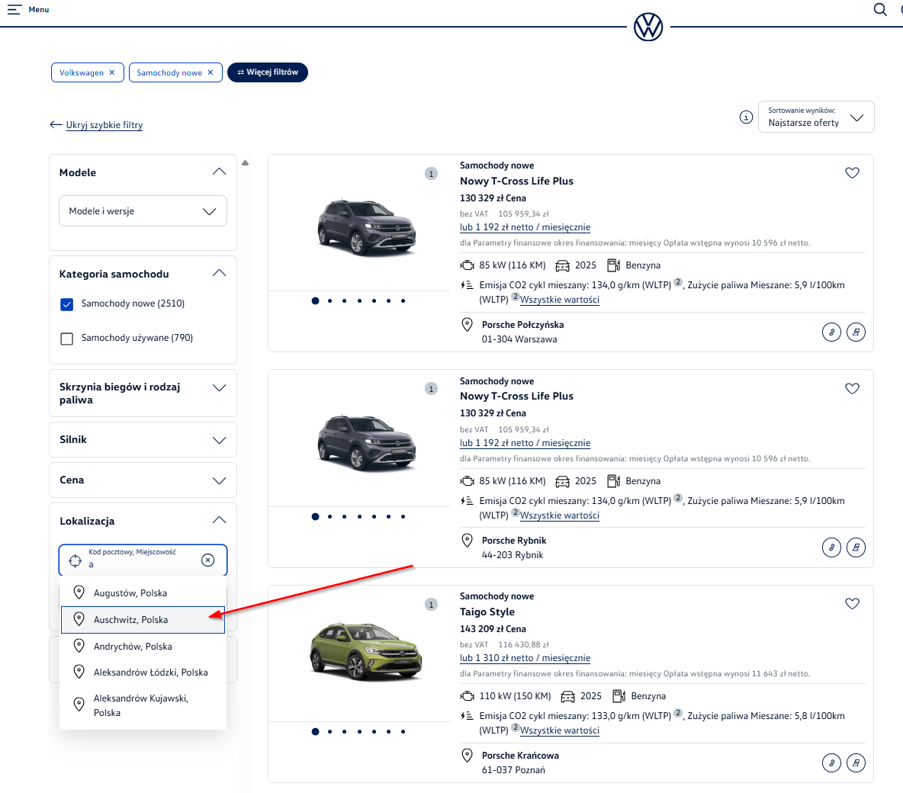Click the Taigo Style title

coord(487,612)
